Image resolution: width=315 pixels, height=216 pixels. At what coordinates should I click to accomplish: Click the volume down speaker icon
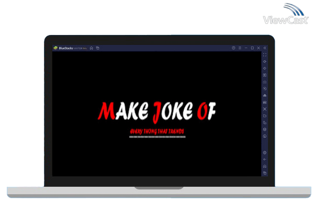pyautogui.click(x=265, y=68)
